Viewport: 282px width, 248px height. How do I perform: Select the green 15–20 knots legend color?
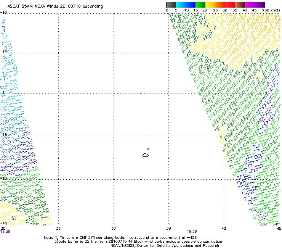pos(200,5)
